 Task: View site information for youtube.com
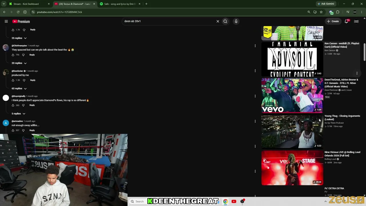(33, 12)
